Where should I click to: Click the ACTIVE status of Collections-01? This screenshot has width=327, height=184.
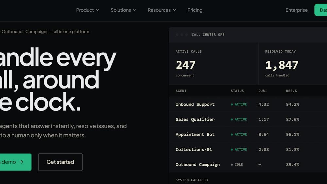pyautogui.click(x=239, y=149)
